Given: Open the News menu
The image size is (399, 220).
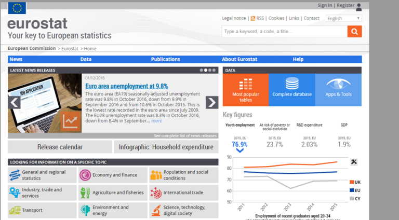Looking at the screenshot, I should tap(16, 60).
